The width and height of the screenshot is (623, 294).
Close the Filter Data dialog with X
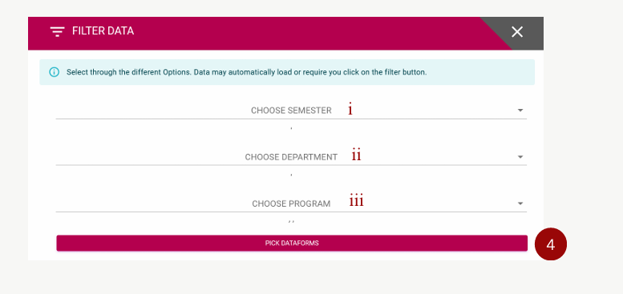pyautogui.click(x=517, y=32)
